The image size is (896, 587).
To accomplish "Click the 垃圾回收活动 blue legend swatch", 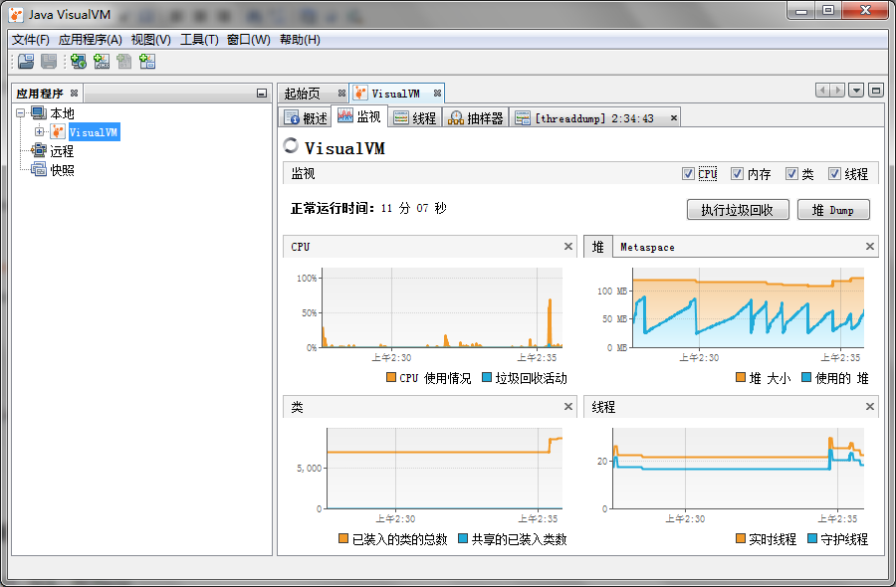I will click(487, 377).
